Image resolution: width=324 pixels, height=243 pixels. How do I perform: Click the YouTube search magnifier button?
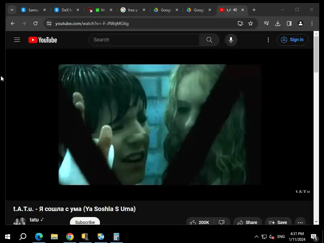click(209, 40)
